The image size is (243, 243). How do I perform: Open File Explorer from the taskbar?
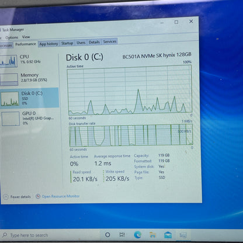[x=153, y=235]
